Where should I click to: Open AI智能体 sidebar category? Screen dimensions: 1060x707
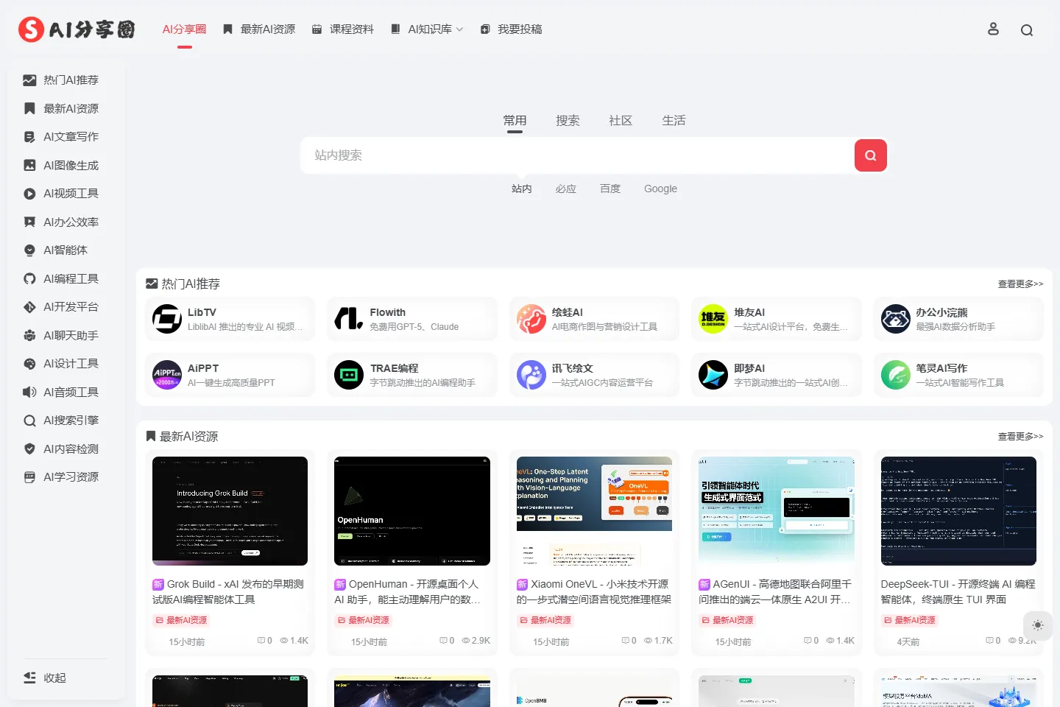click(x=66, y=250)
